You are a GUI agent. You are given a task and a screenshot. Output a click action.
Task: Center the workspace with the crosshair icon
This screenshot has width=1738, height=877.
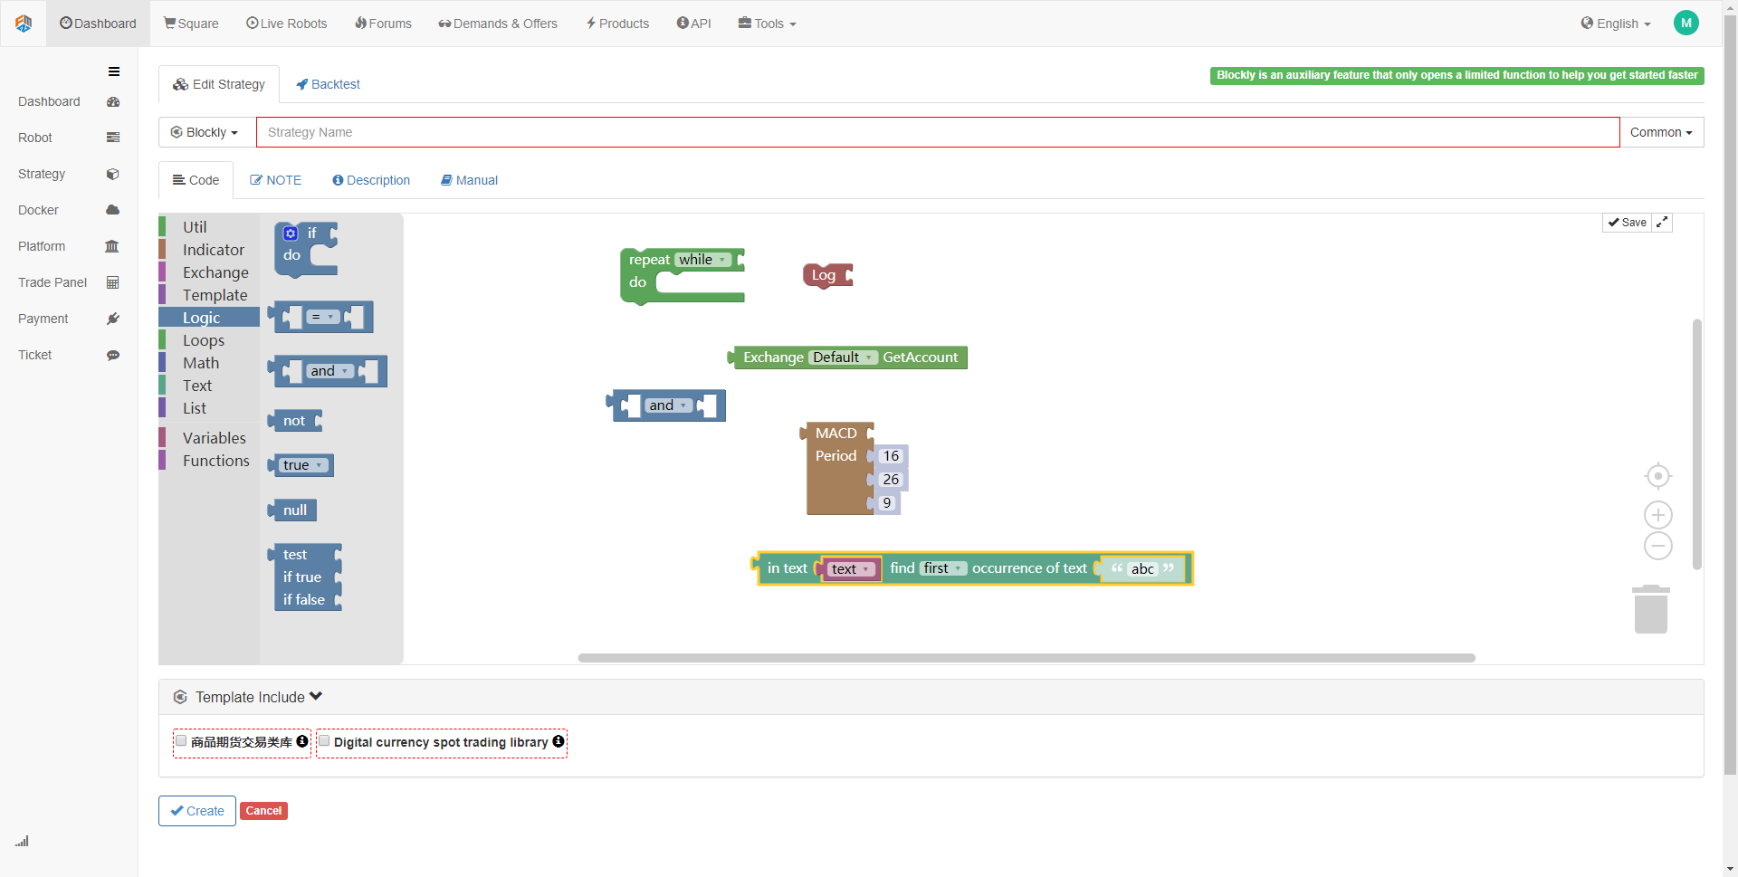point(1658,476)
